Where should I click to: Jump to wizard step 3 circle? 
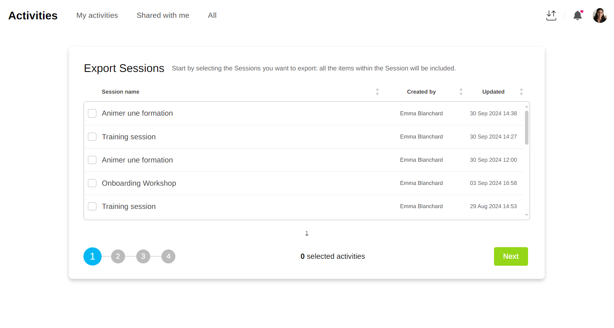143,256
